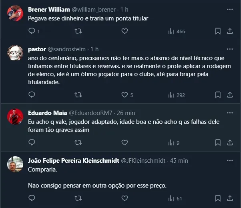This screenshot has width=241, height=208.
Task: Bookmark Brener William's tweet
Action: click(218, 31)
